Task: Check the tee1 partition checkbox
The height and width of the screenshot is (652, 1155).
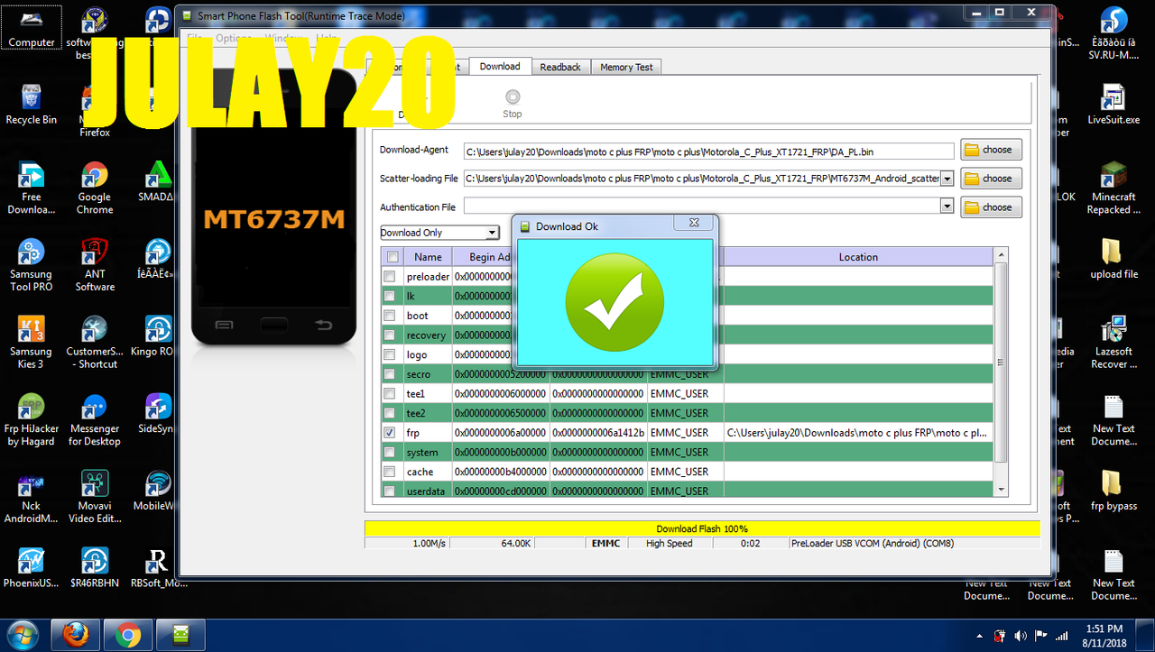Action: (390, 393)
